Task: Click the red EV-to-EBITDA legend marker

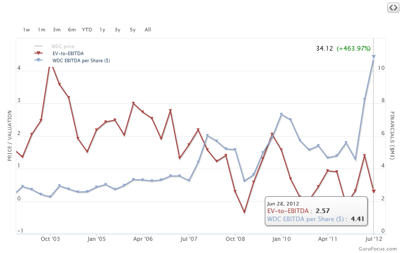Action: (38, 53)
